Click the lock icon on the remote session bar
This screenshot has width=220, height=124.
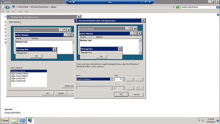pos(74,2)
